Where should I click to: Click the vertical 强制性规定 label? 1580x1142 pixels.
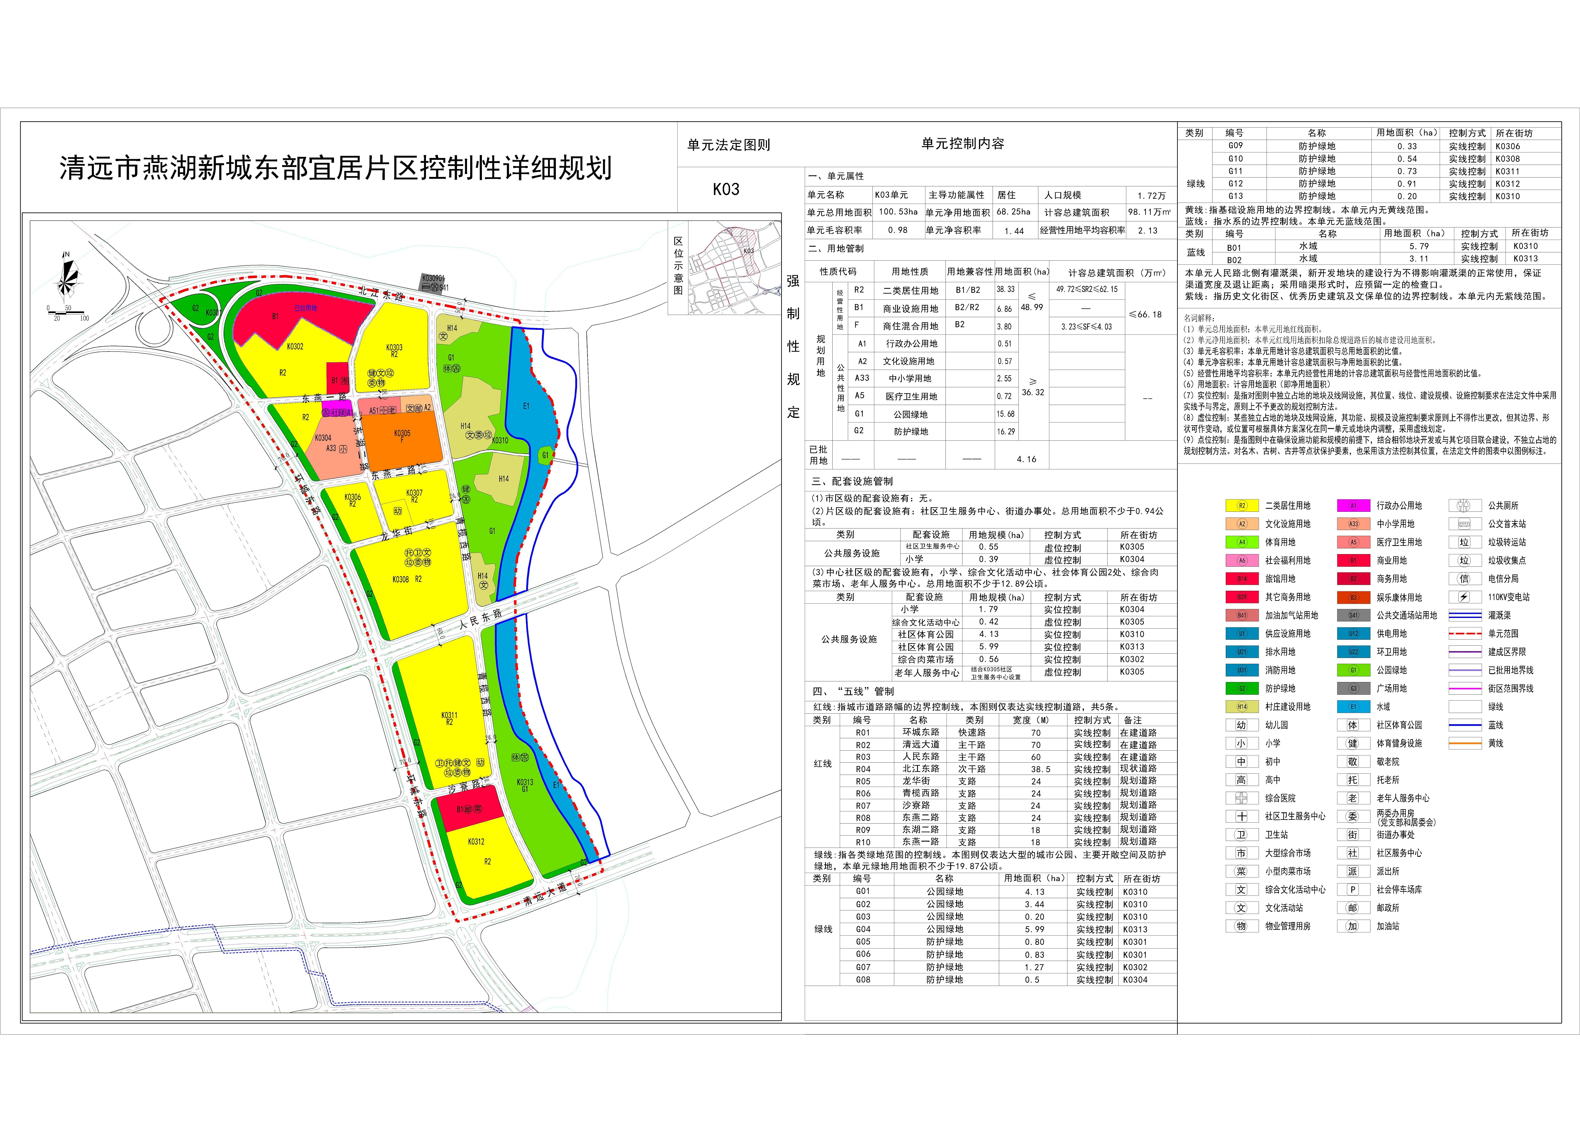[793, 346]
